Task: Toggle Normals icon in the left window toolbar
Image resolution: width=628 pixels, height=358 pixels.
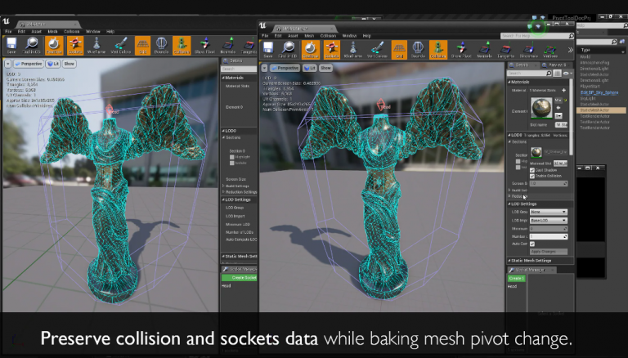Action: point(228,45)
